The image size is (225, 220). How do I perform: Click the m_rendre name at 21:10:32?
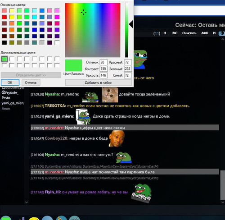click(54, 128)
